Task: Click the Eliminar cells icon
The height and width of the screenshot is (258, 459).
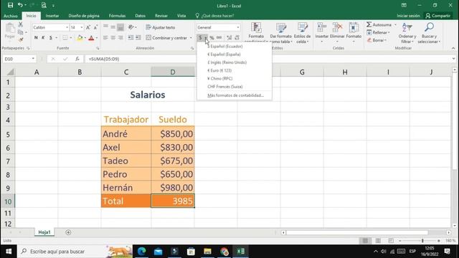Action: click(x=337, y=32)
